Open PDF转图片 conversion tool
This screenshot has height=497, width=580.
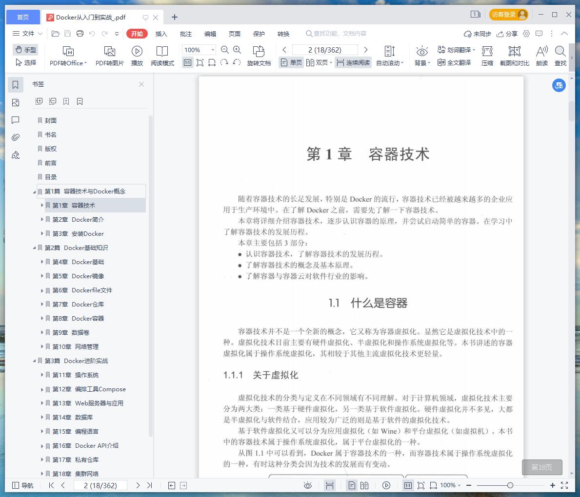(x=109, y=56)
